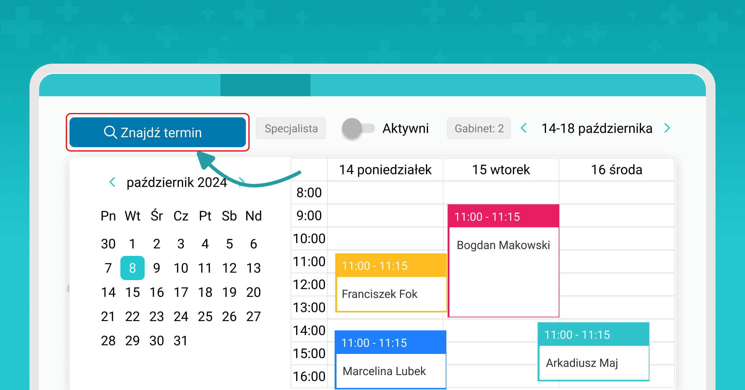Screen dimensions: 745x390
Task: Select the dark highlighted tab in top bar
Action: [265, 85]
